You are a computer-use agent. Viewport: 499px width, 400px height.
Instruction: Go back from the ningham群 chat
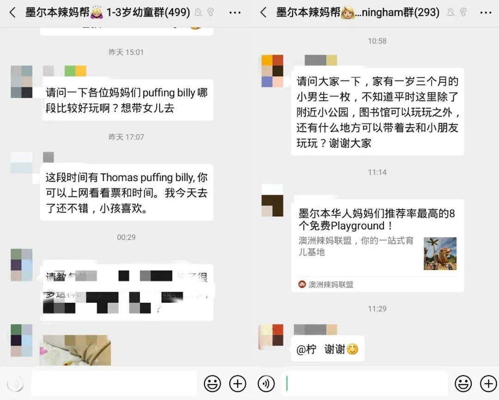coord(263,13)
